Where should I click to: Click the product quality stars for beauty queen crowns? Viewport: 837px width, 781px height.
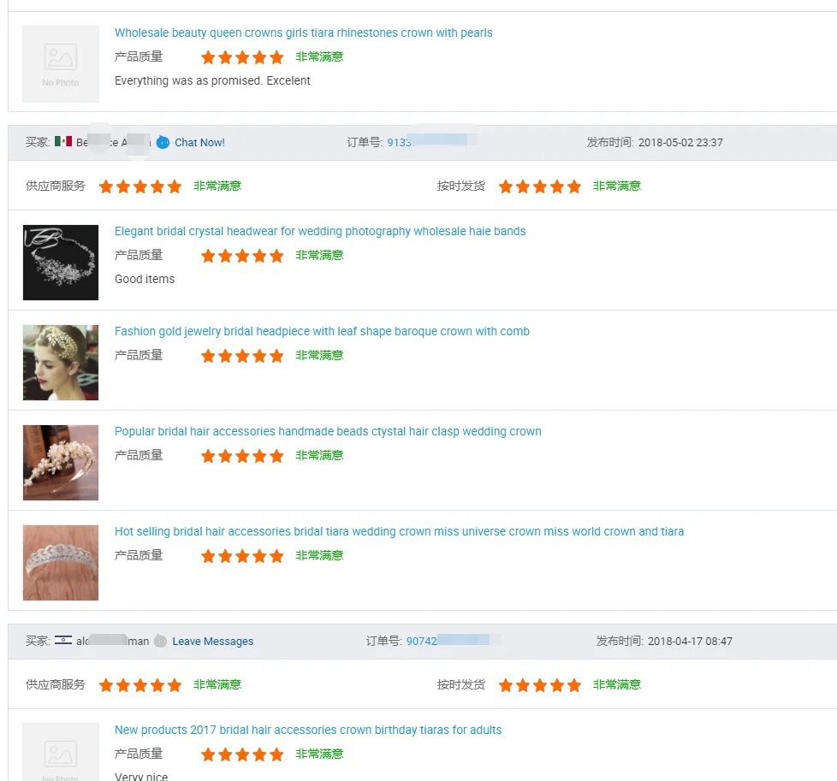[242, 57]
